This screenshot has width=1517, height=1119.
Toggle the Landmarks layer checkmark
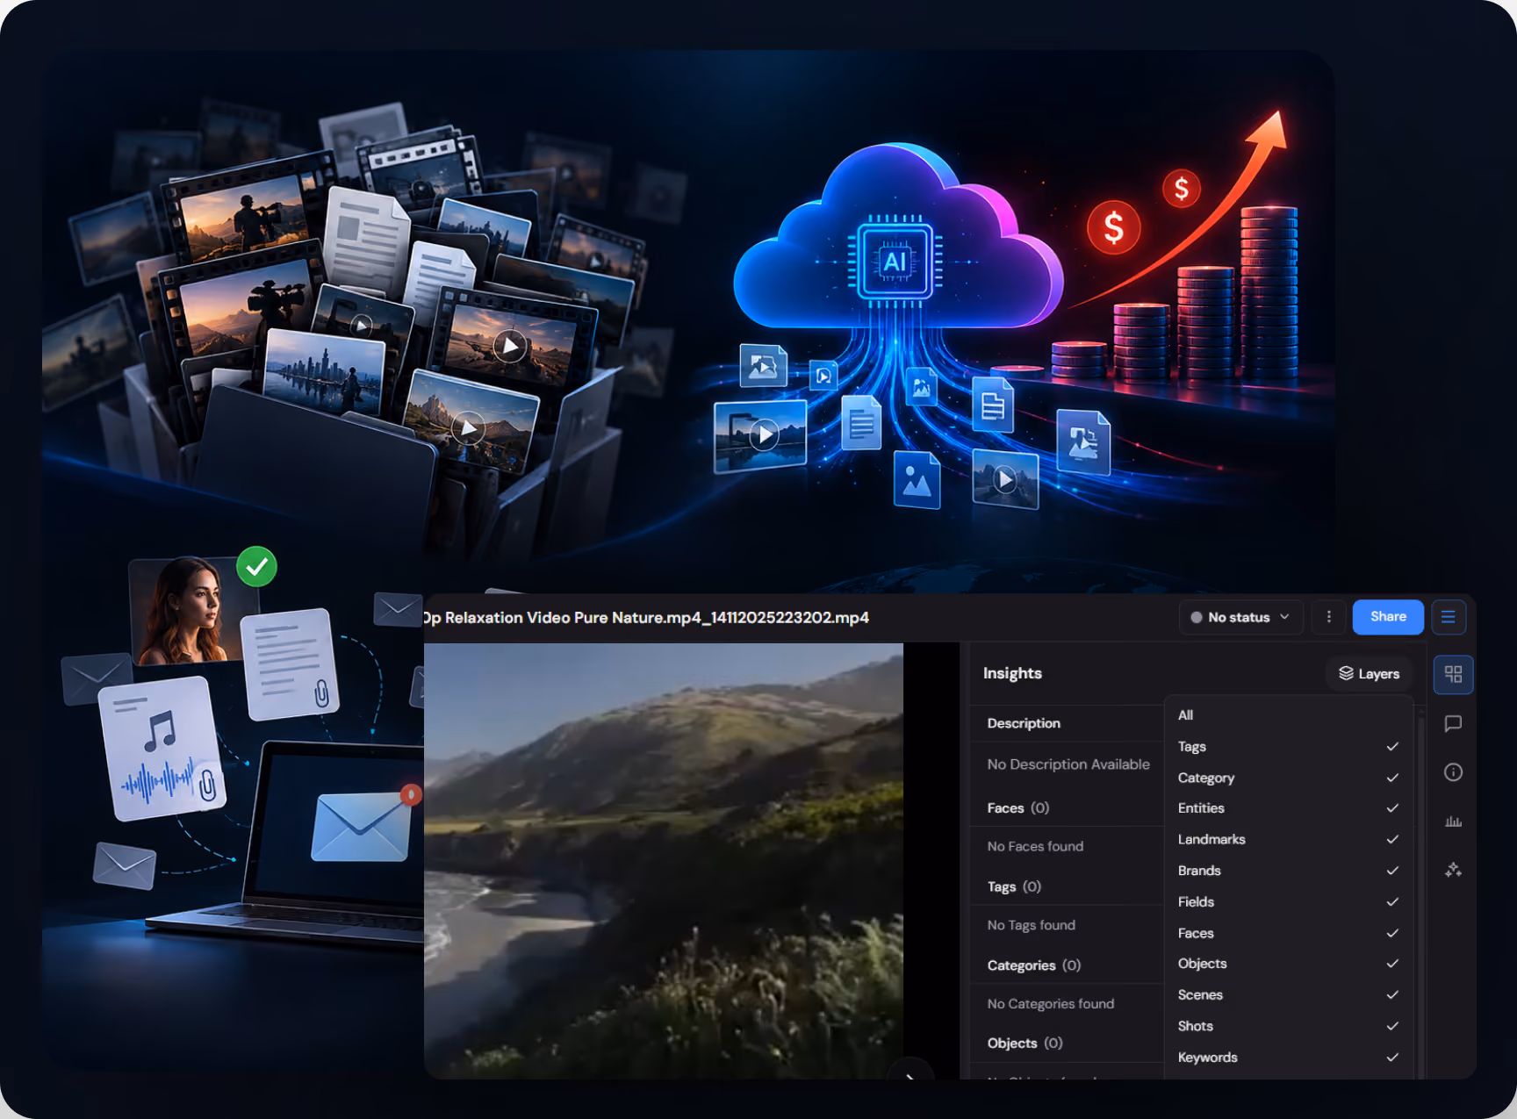(x=1392, y=839)
